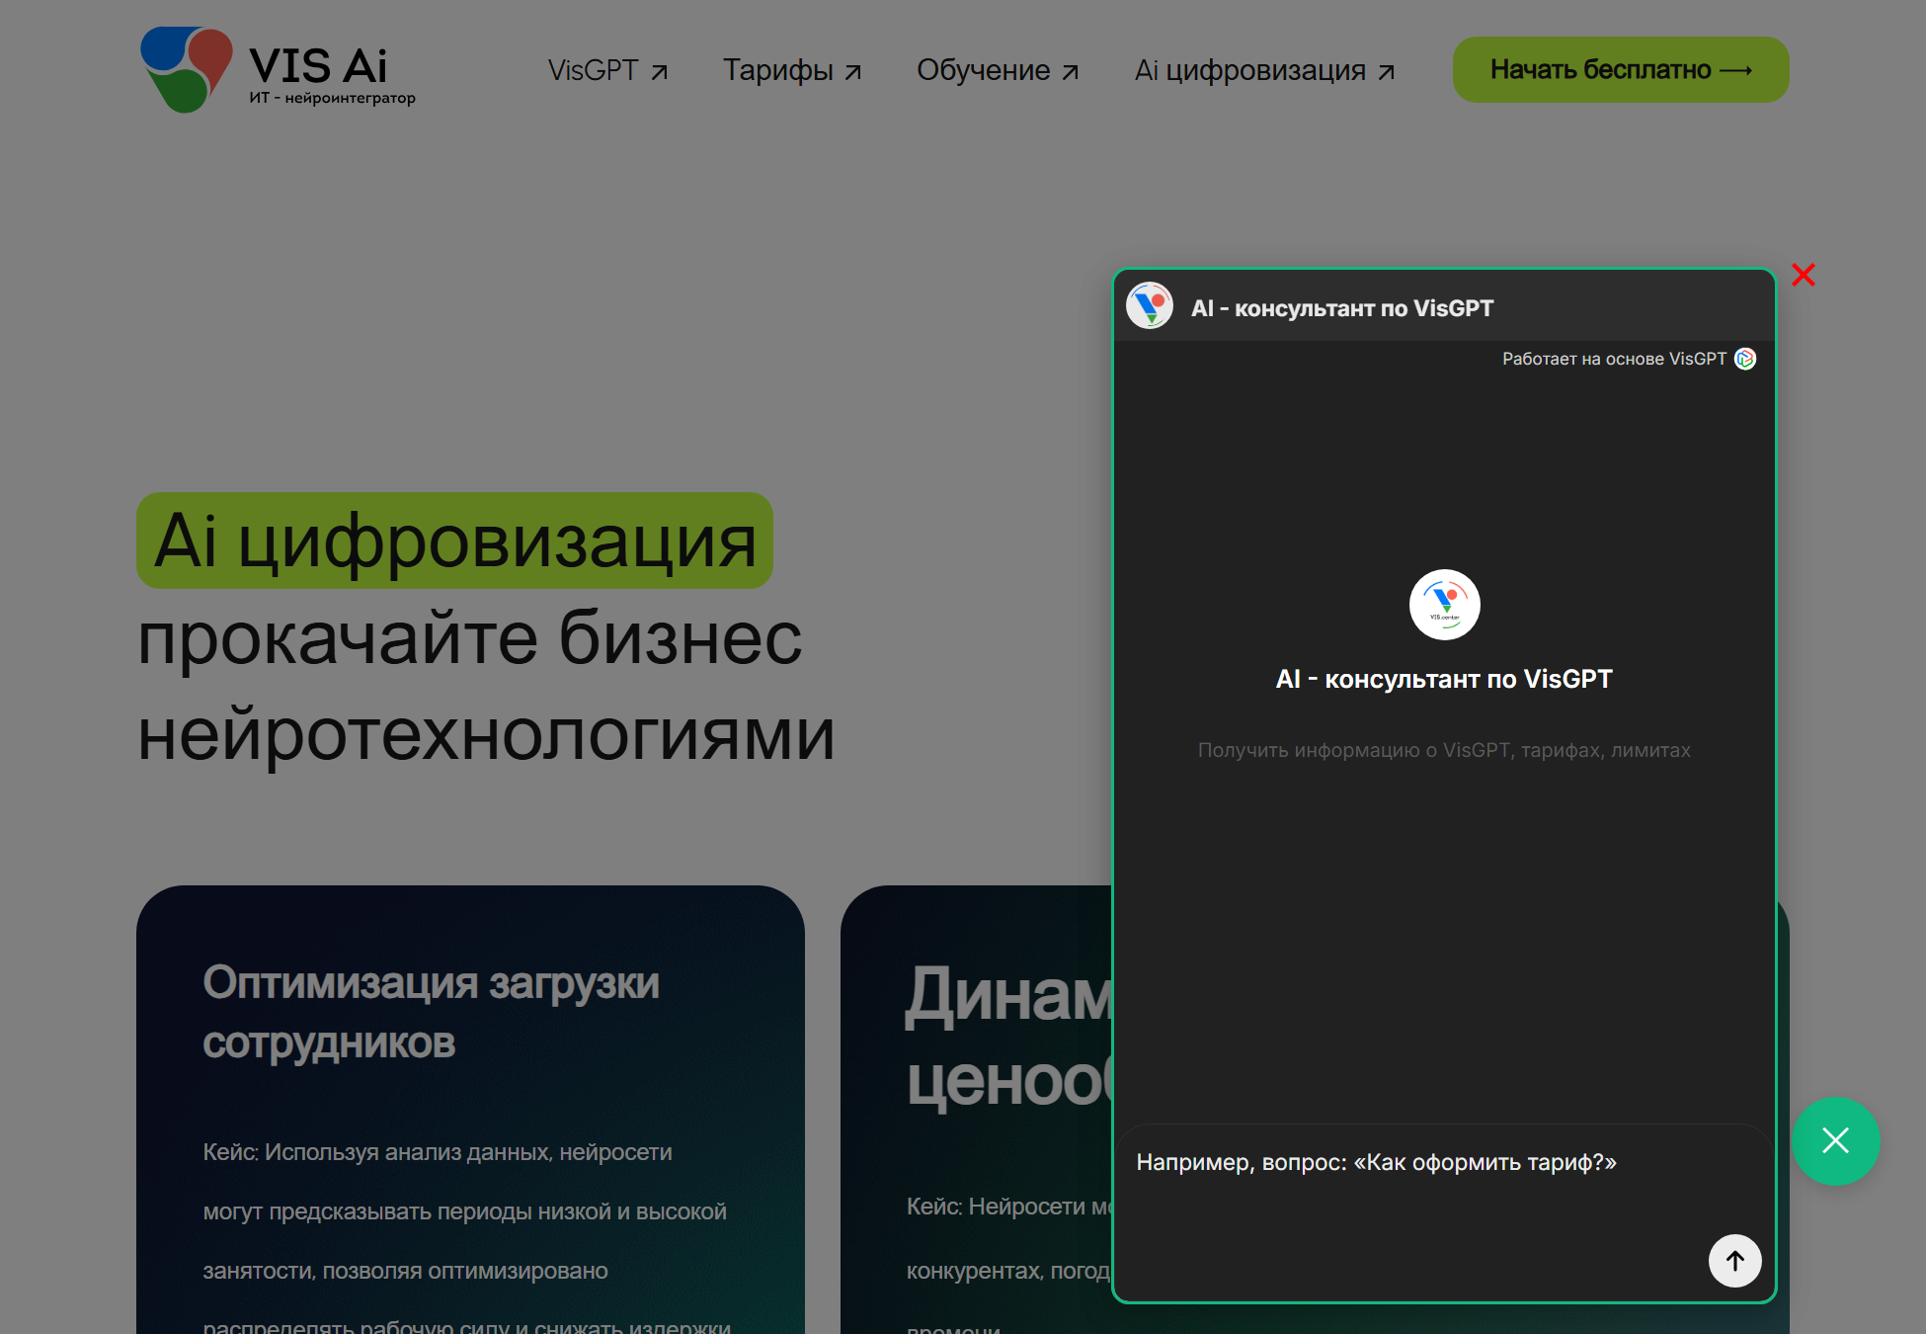Click the «Начать бесплатно» button
Screen dimensions: 1926x1334
(1620, 69)
